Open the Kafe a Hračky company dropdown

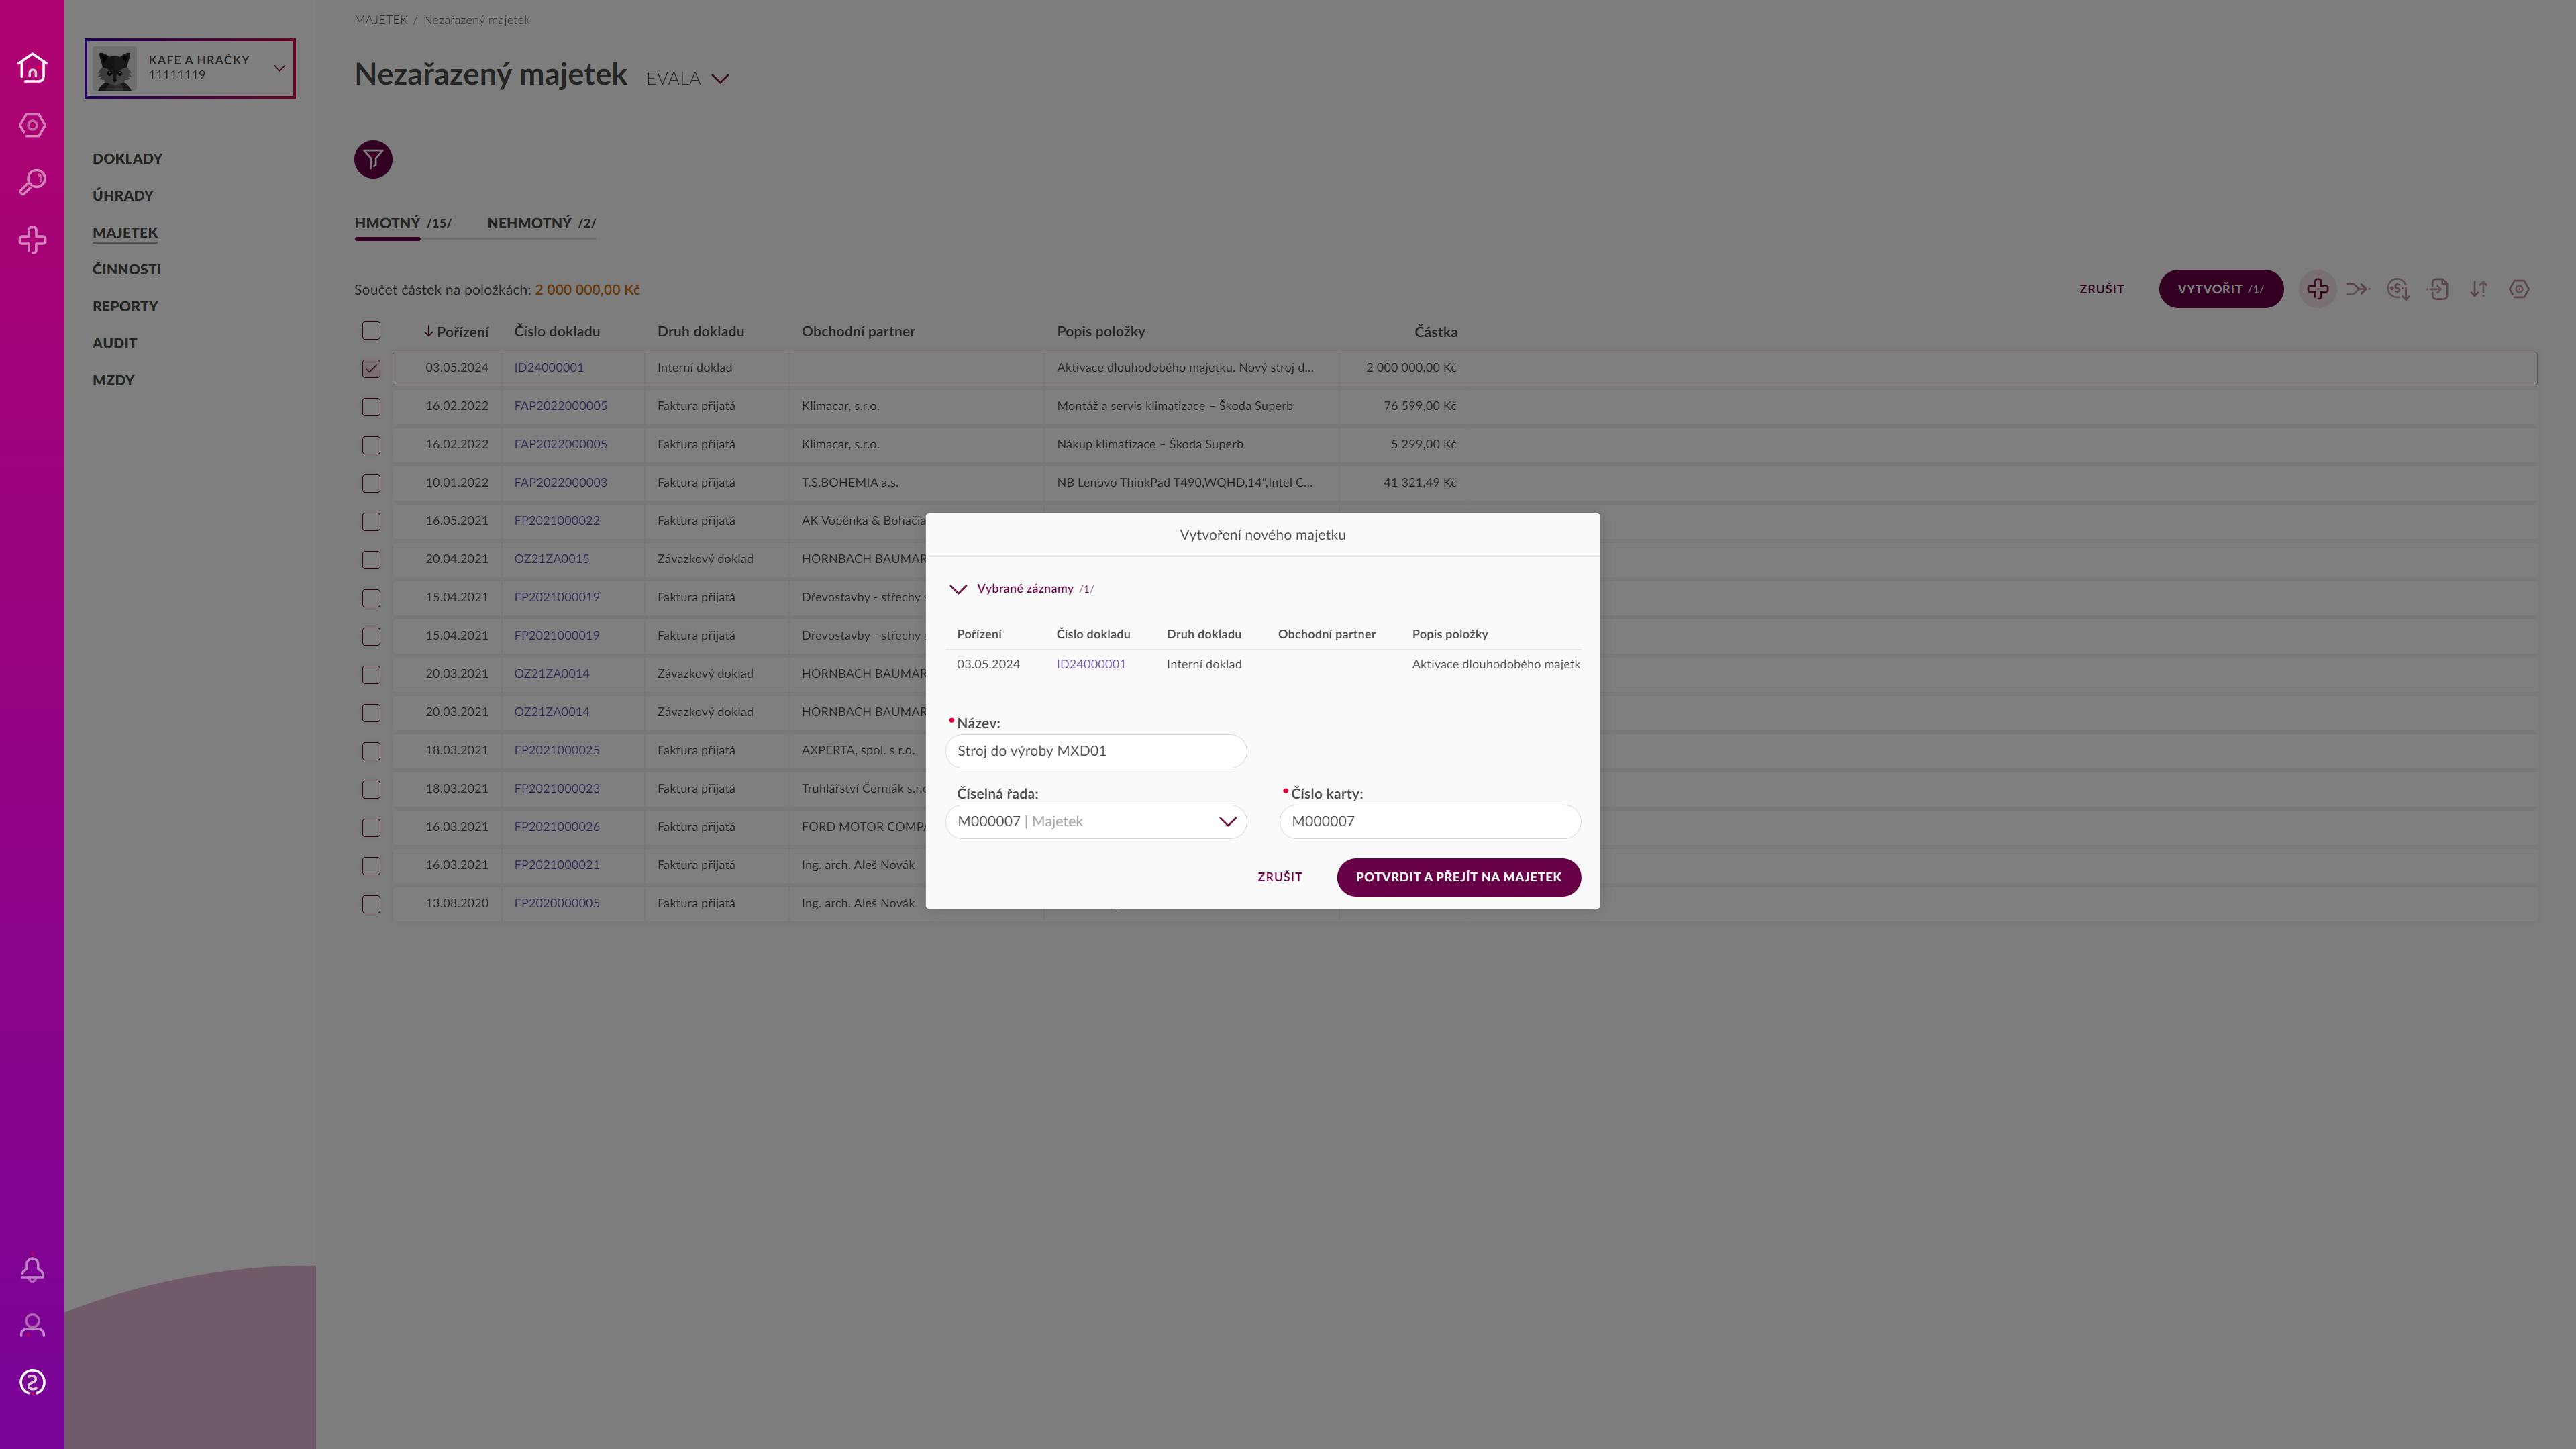(190, 68)
